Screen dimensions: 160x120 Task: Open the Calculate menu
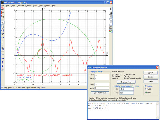coord(20,6)
